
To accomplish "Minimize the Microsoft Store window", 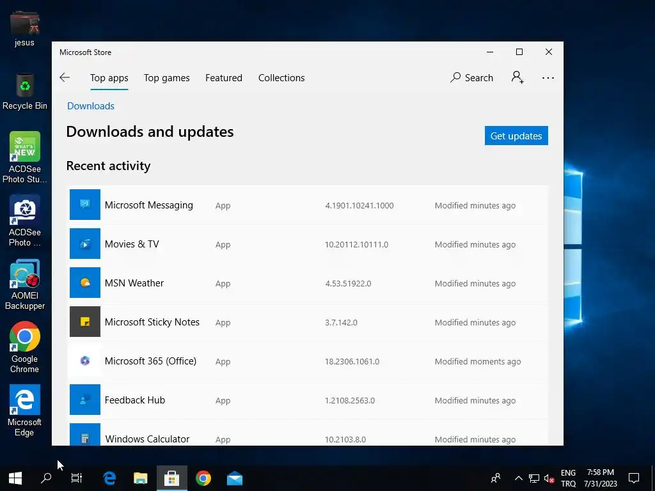I will (490, 52).
